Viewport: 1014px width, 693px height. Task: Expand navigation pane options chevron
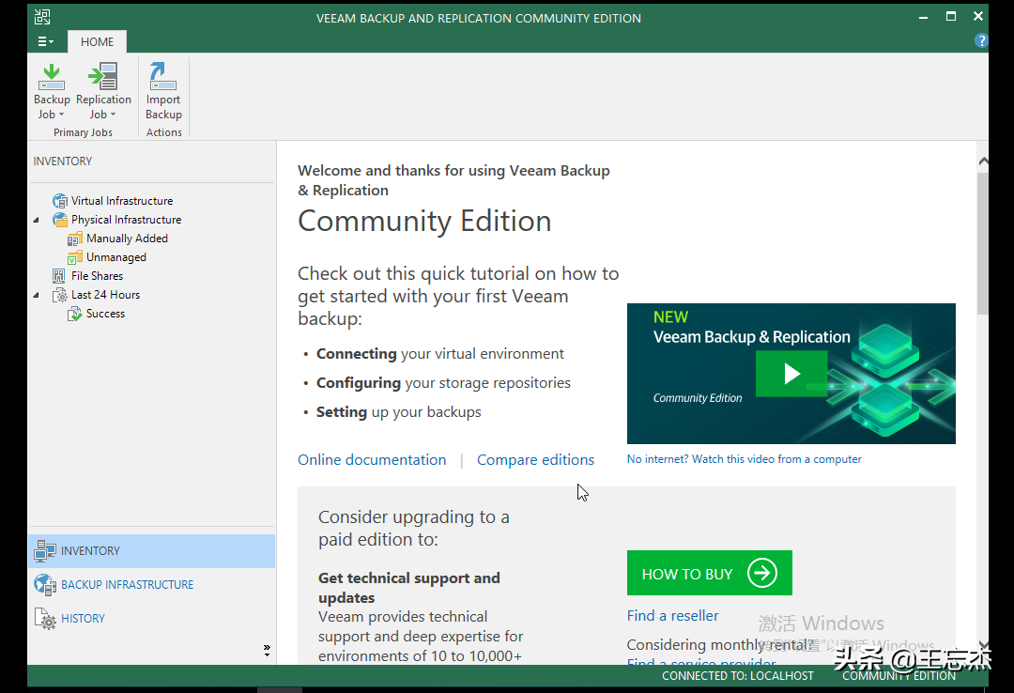click(x=267, y=651)
